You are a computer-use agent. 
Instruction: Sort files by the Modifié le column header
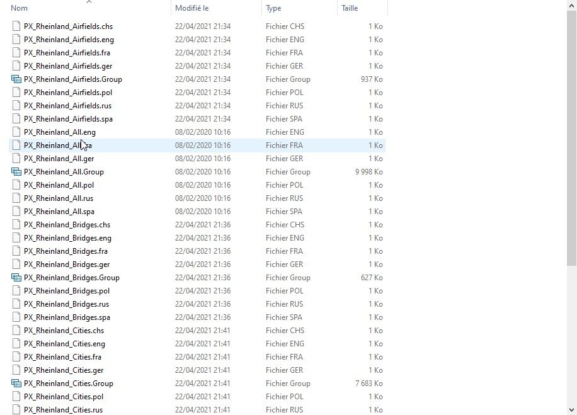(x=191, y=8)
